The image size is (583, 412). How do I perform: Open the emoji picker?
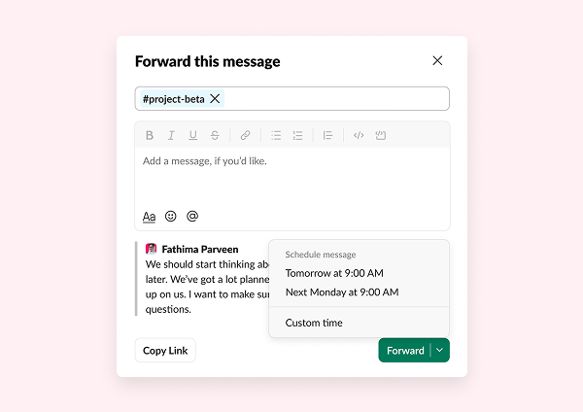pyautogui.click(x=171, y=216)
